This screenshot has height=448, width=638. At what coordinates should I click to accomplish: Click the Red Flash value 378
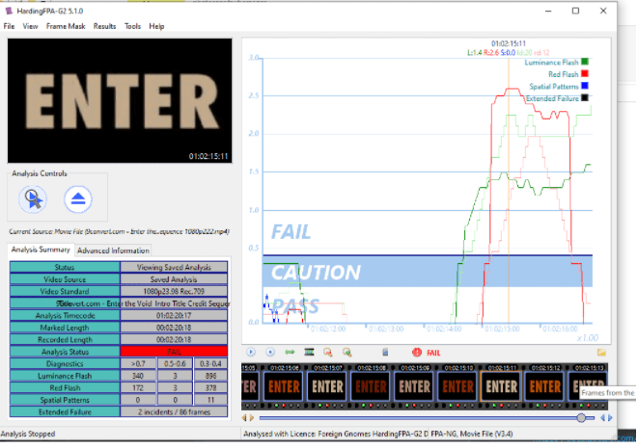click(210, 388)
